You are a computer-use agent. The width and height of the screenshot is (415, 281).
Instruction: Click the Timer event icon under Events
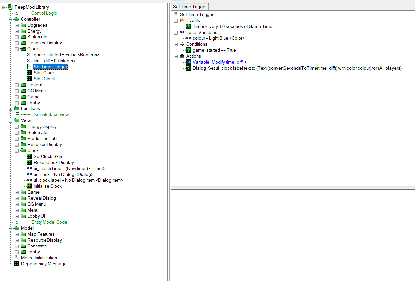click(x=188, y=26)
